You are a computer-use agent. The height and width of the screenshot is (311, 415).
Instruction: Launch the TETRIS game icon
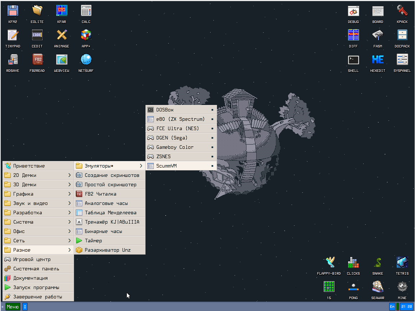(402, 263)
